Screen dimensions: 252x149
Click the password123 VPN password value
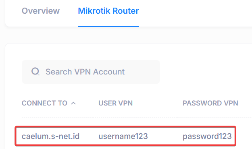point(207,137)
